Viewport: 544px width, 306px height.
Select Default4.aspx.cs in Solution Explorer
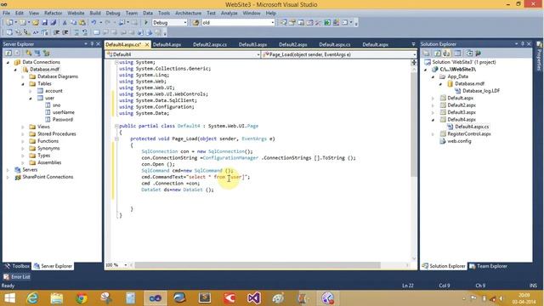point(472,127)
